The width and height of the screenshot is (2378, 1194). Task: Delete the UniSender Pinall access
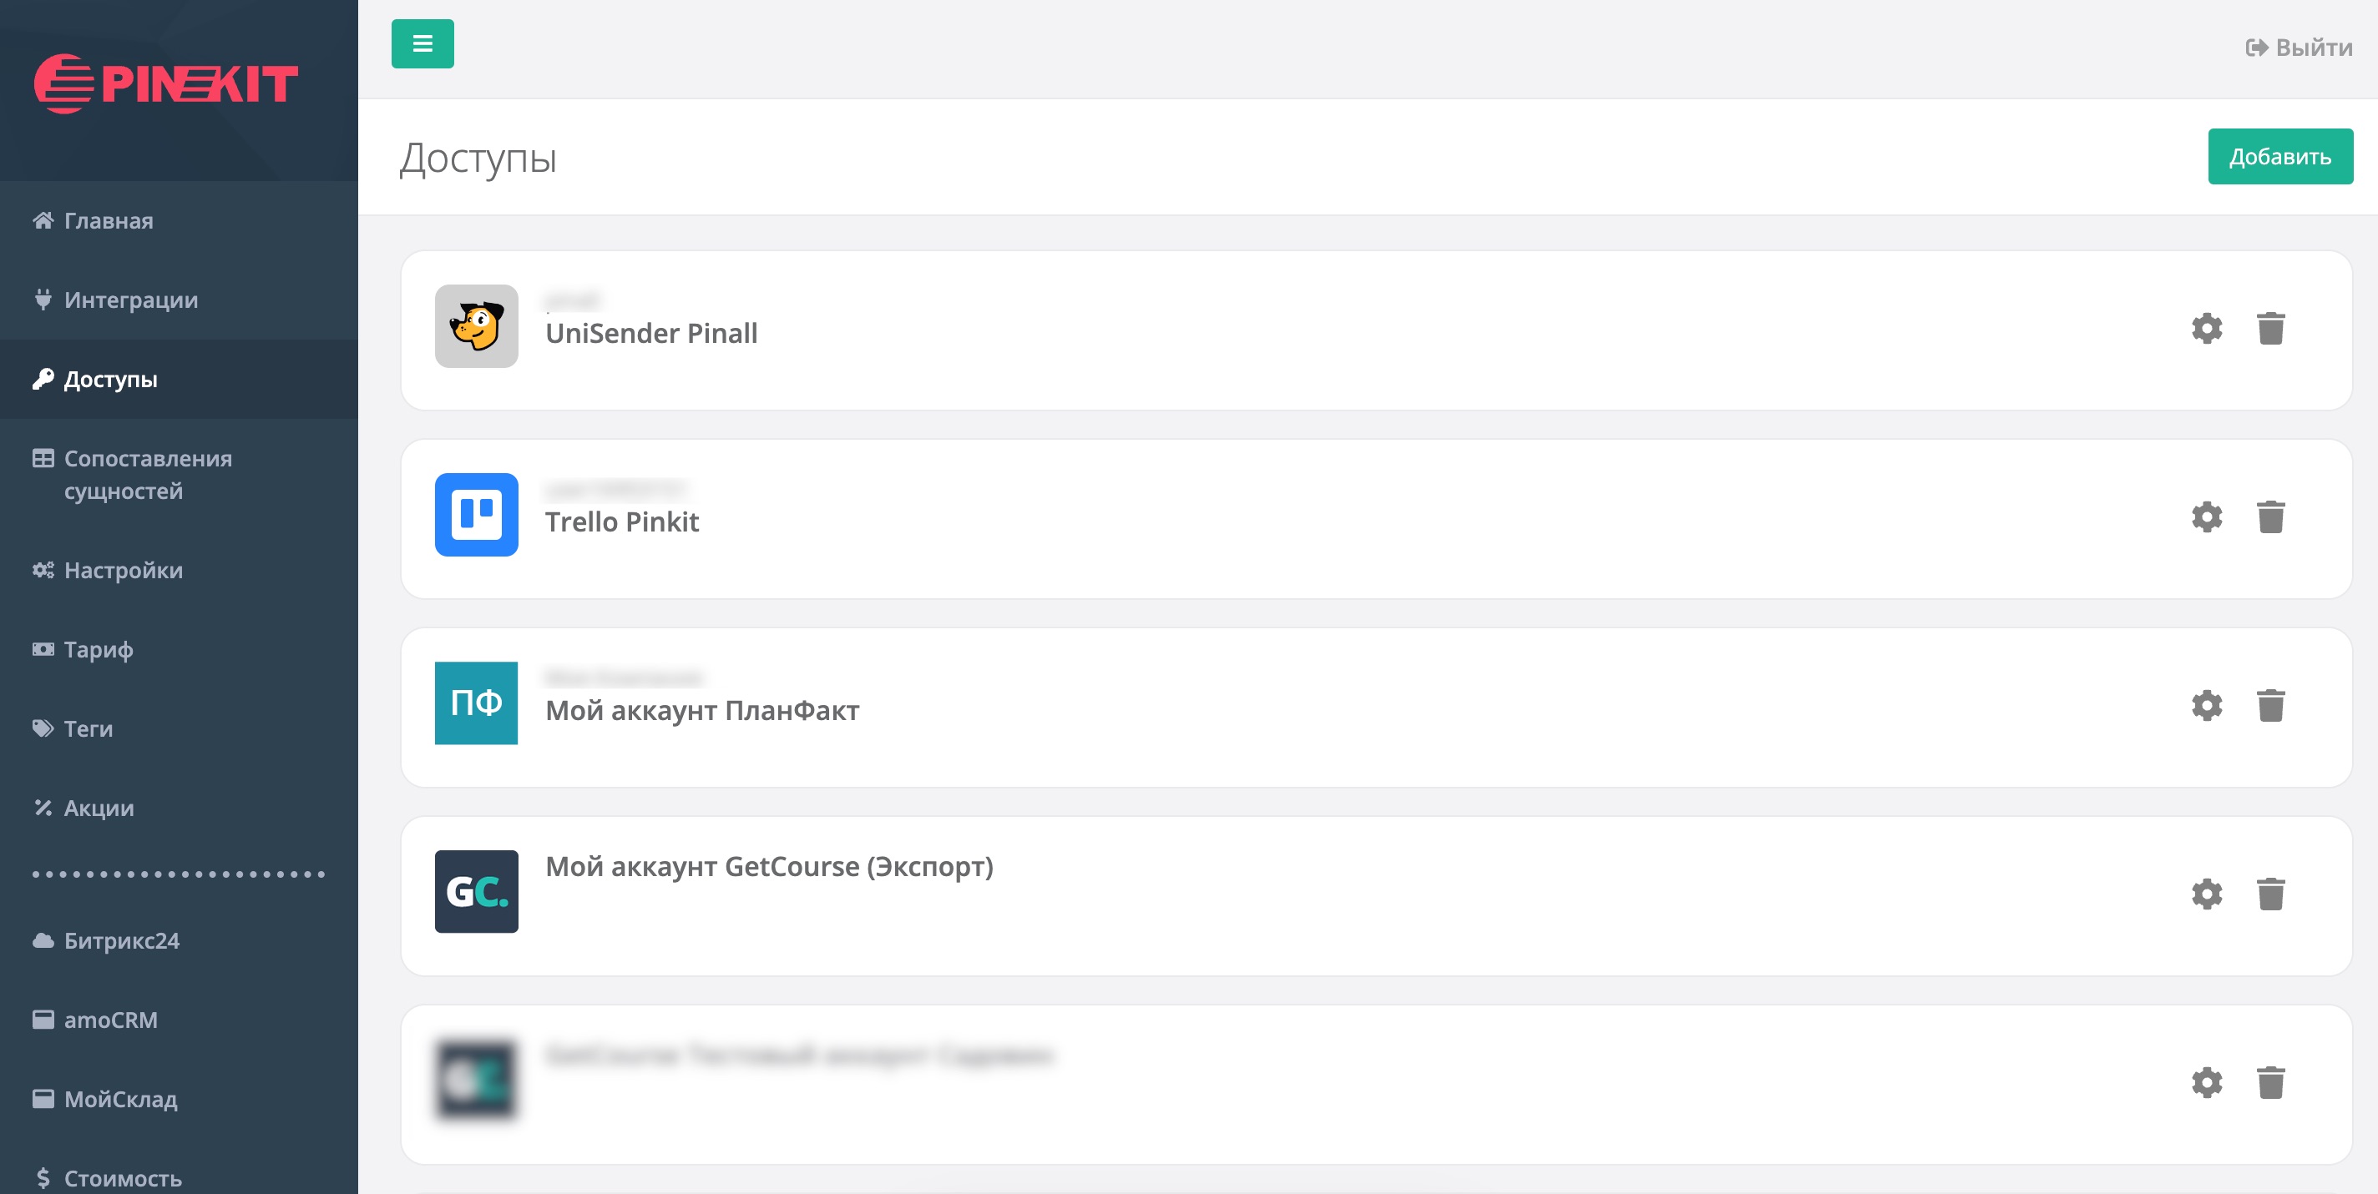coord(2270,329)
